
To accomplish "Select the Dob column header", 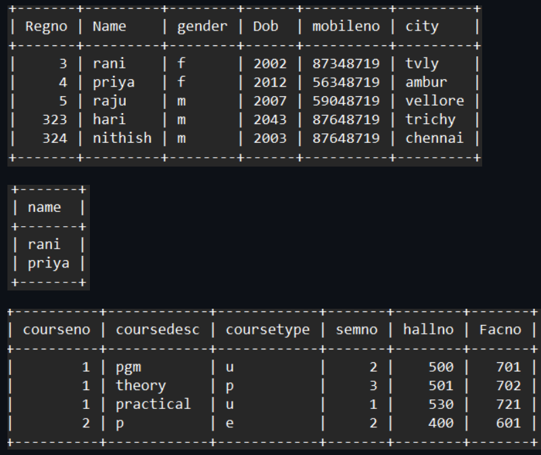I will point(266,26).
